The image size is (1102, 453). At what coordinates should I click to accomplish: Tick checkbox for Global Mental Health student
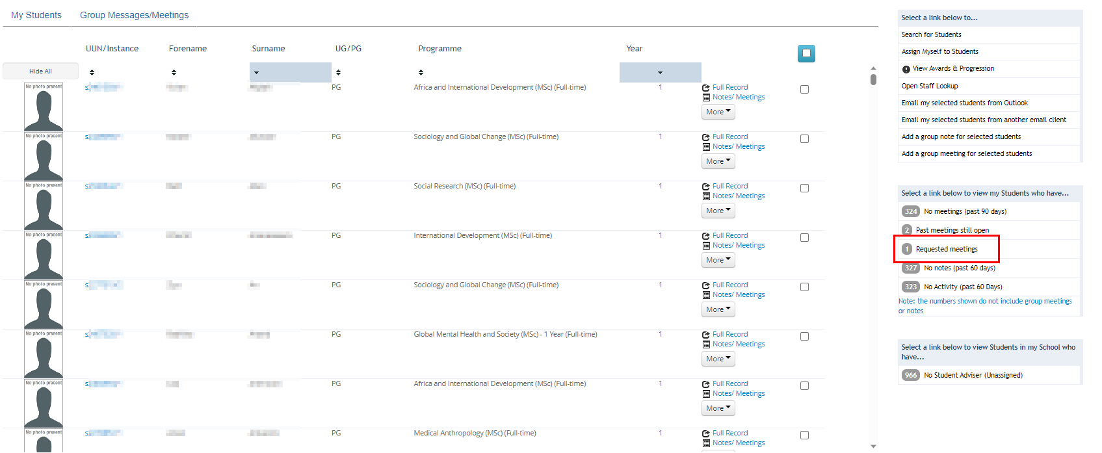[804, 337]
